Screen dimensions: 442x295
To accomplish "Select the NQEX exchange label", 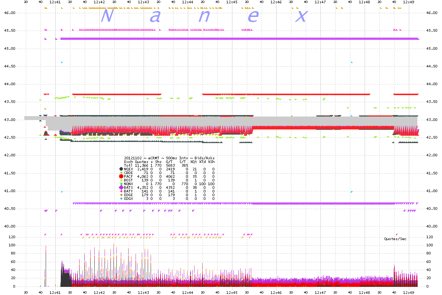I will point(129,169).
